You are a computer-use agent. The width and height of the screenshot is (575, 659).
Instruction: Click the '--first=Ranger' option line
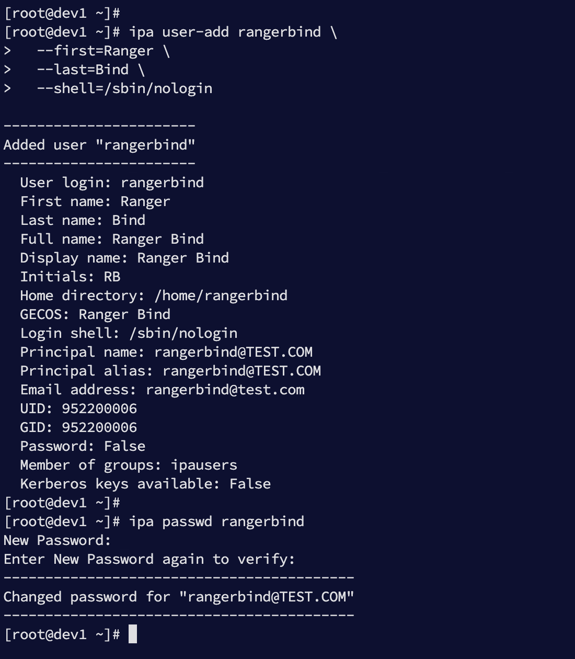95,51
